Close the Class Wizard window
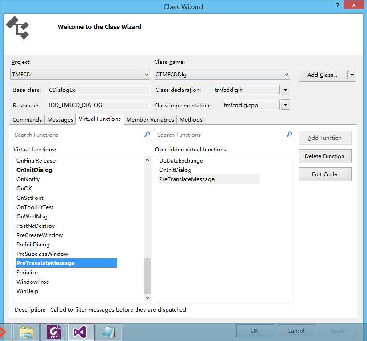 [x=354, y=5]
